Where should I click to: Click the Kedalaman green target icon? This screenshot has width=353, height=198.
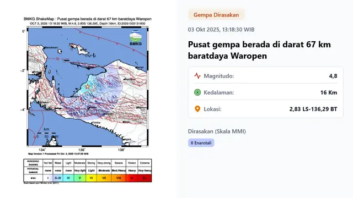click(x=197, y=92)
